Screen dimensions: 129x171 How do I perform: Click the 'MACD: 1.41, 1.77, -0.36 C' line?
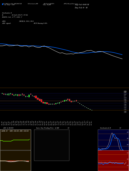coord(12,17)
